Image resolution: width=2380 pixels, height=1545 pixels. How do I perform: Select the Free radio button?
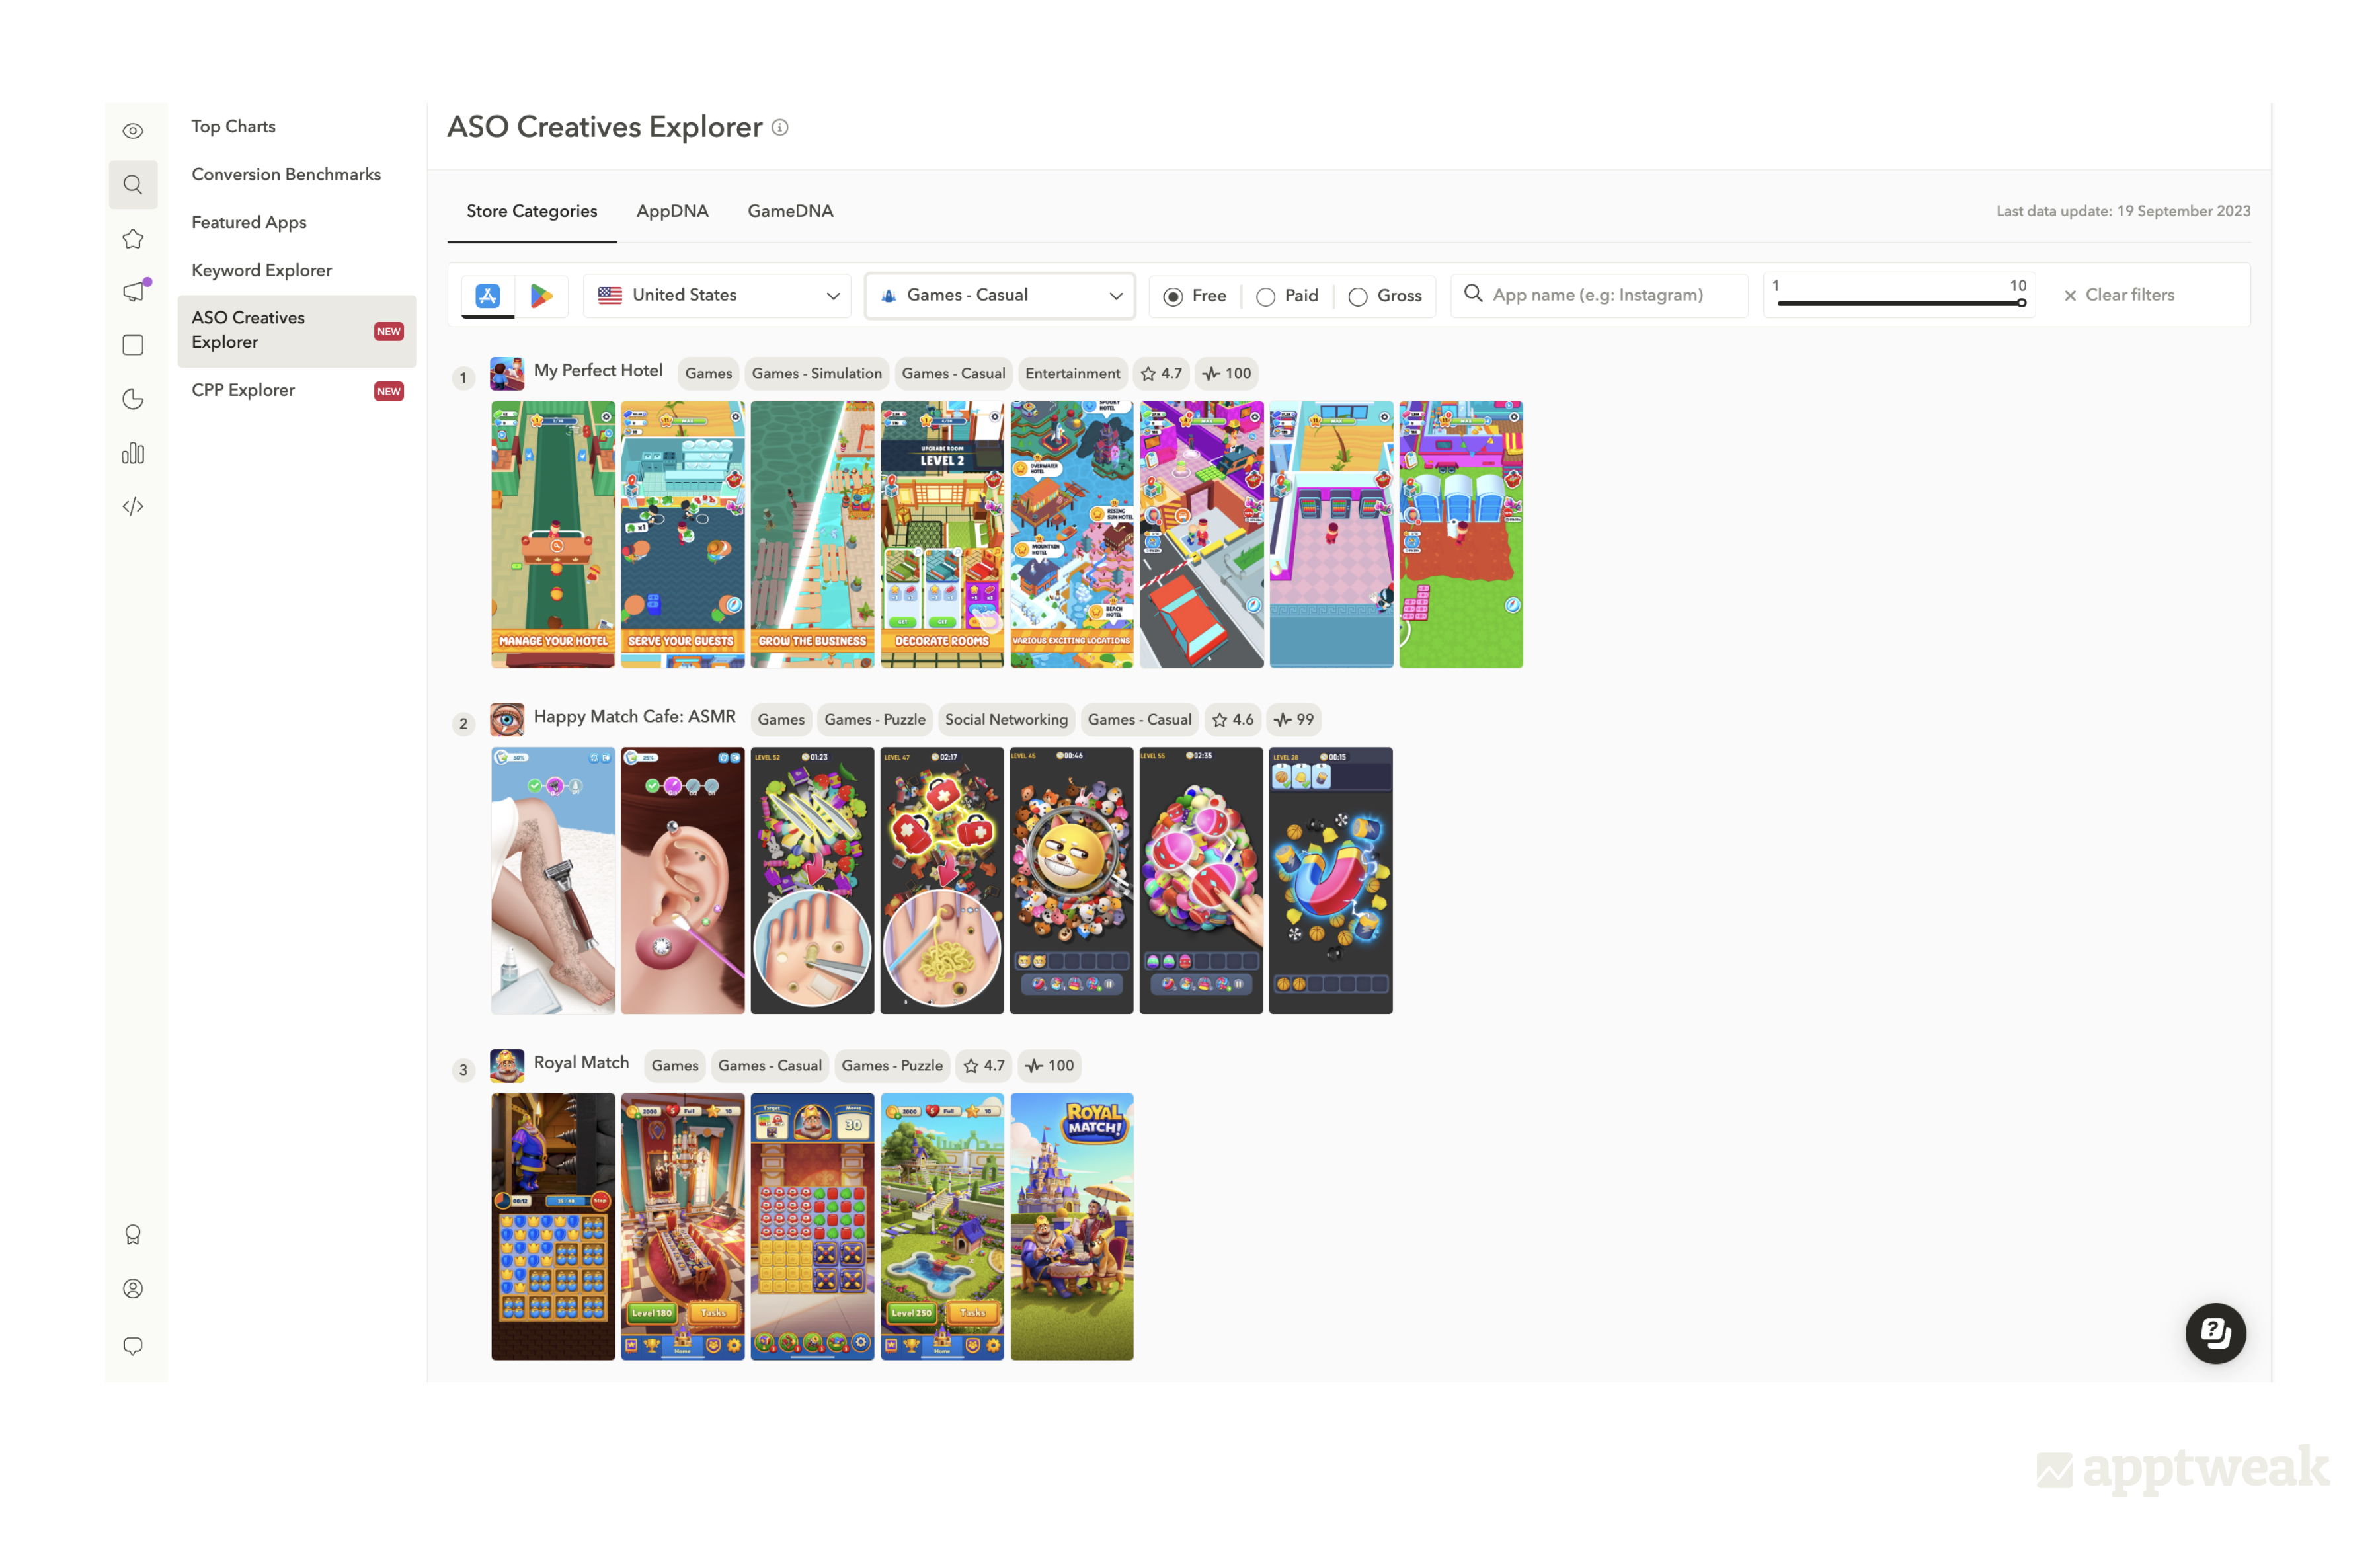(1174, 297)
